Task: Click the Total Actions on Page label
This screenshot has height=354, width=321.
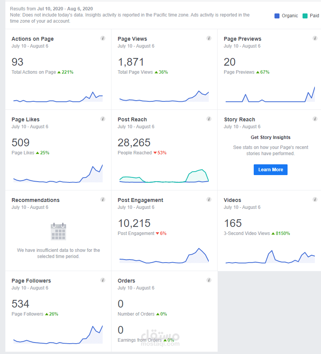Action: tap(34, 72)
